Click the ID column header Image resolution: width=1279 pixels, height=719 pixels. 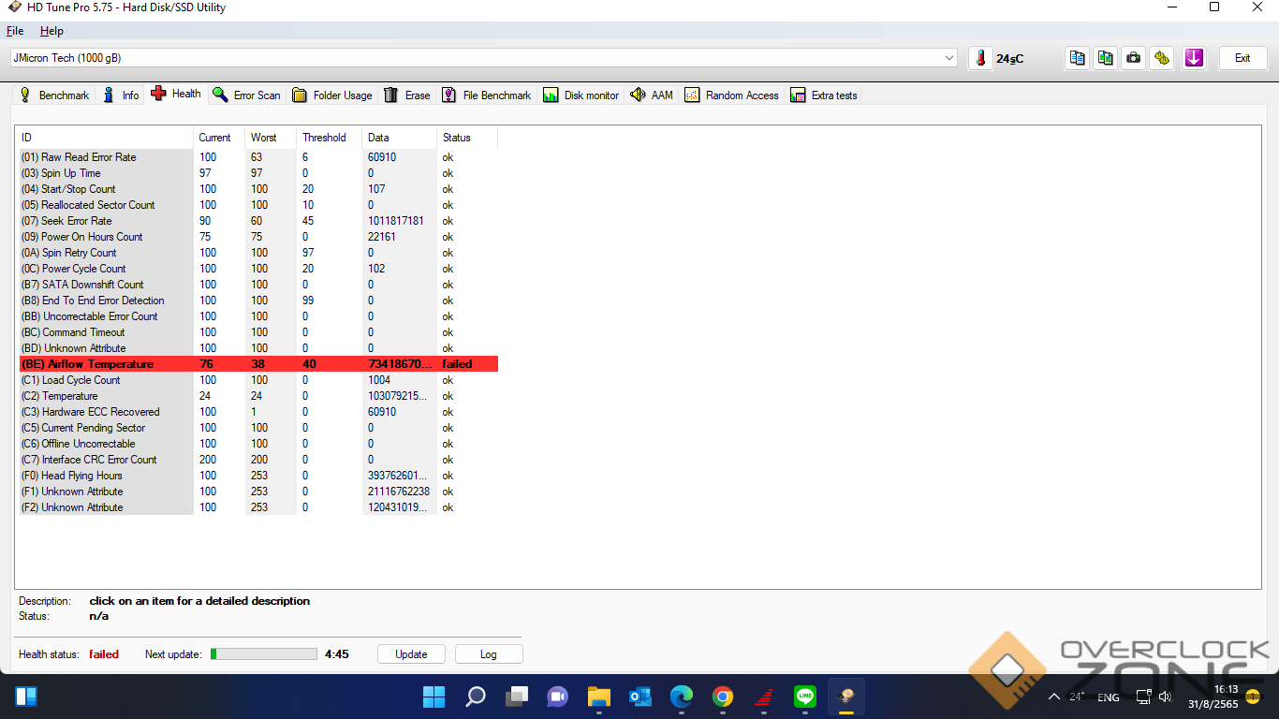106,138
